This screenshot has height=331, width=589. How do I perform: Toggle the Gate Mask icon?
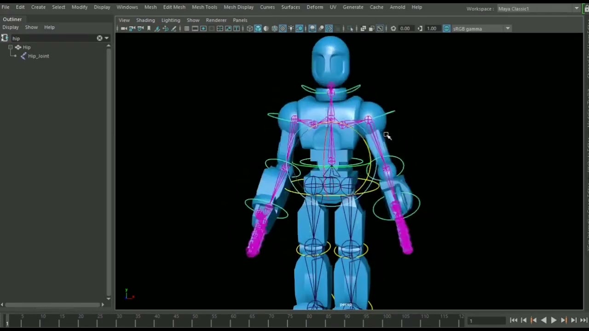[212, 29]
